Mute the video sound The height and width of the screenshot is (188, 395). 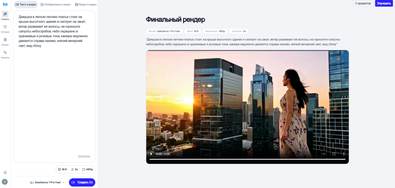tap(324, 154)
